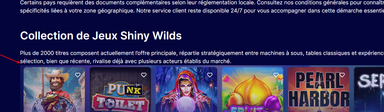Open the Pearl Harbor game thumbnail

(319, 89)
